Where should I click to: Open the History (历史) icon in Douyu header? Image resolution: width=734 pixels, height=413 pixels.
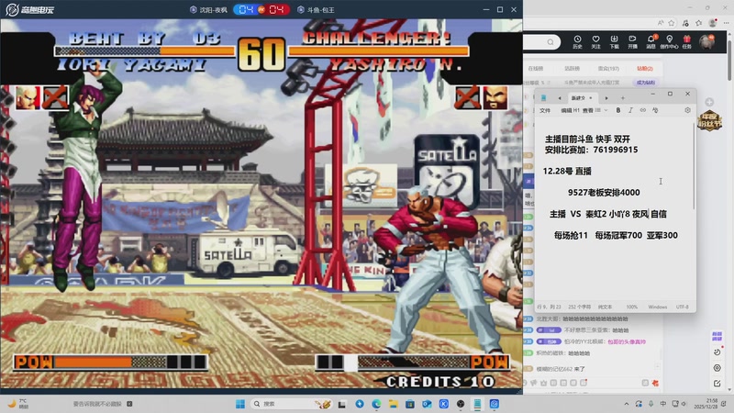coord(577,41)
